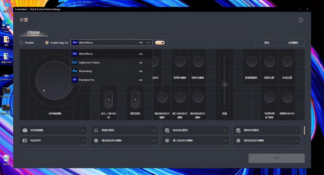The height and width of the screenshot is (175, 324).
Task: Select the Enable App List radio button
Action: point(47,43)
